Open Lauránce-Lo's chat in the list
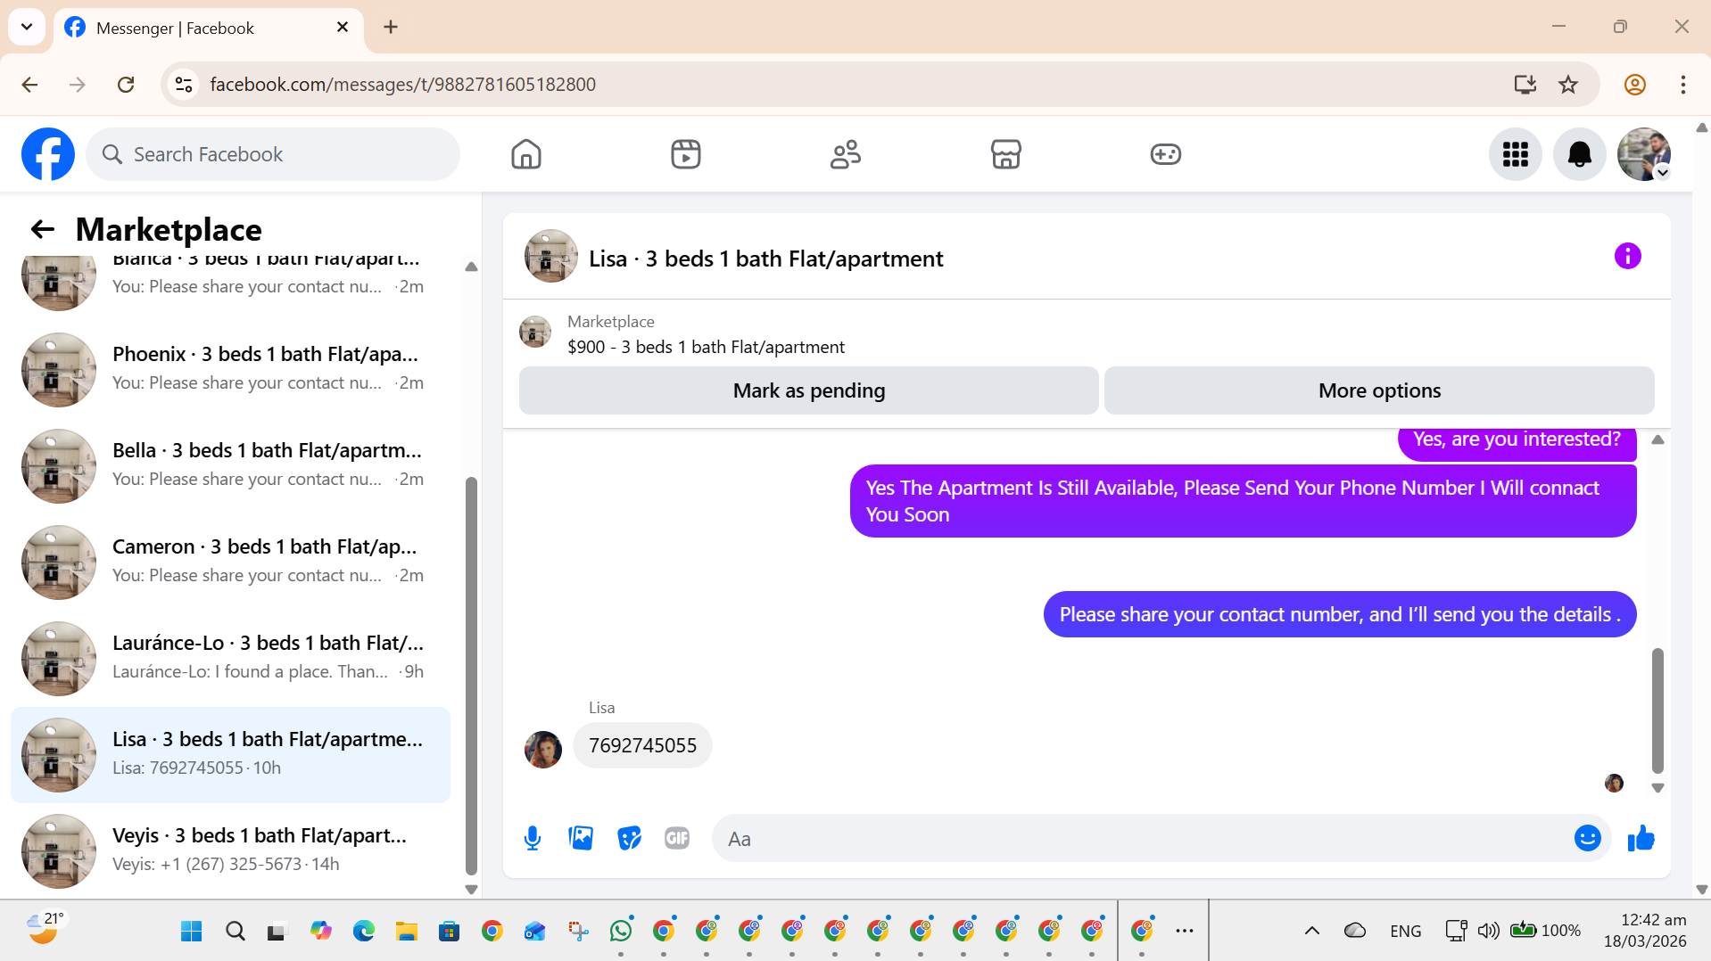The image size is (1711, 961). pos(230,658)
